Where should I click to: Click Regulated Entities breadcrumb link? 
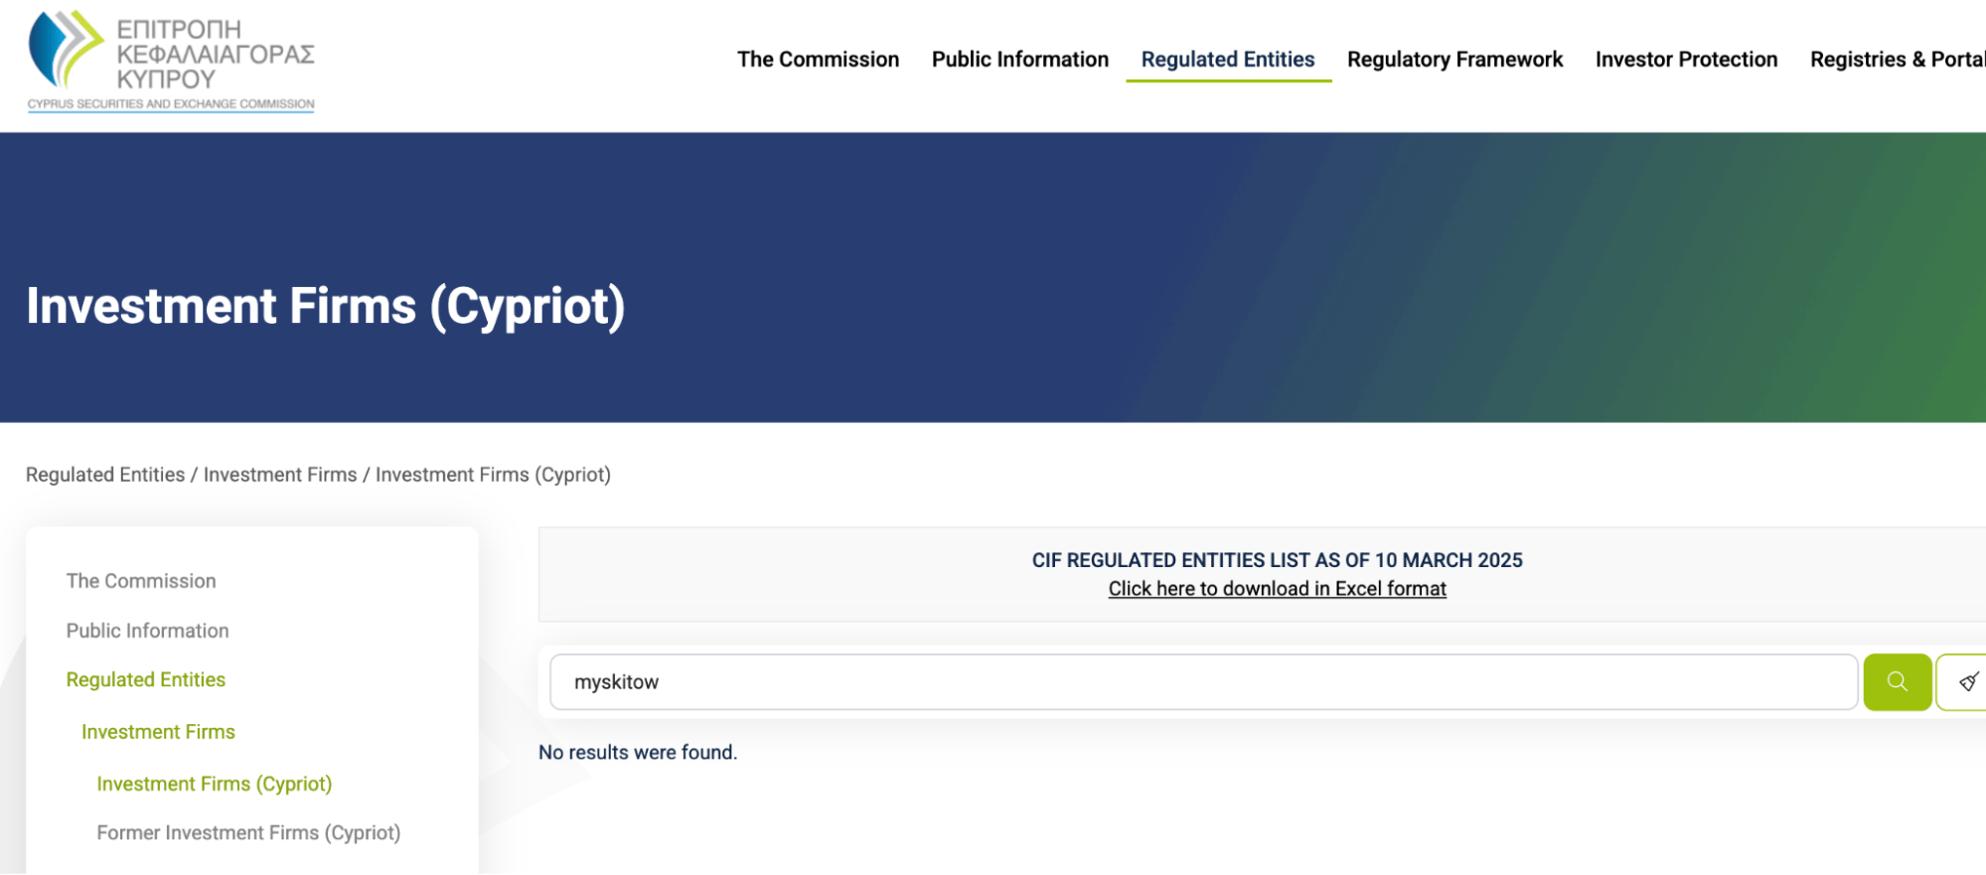[105, 475]
